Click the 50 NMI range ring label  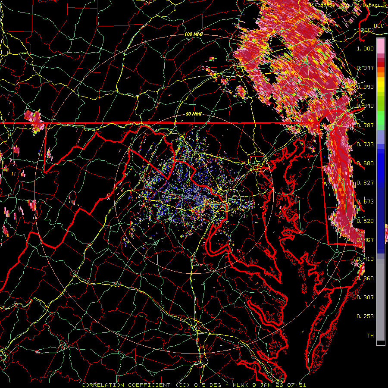click(194, 114)
